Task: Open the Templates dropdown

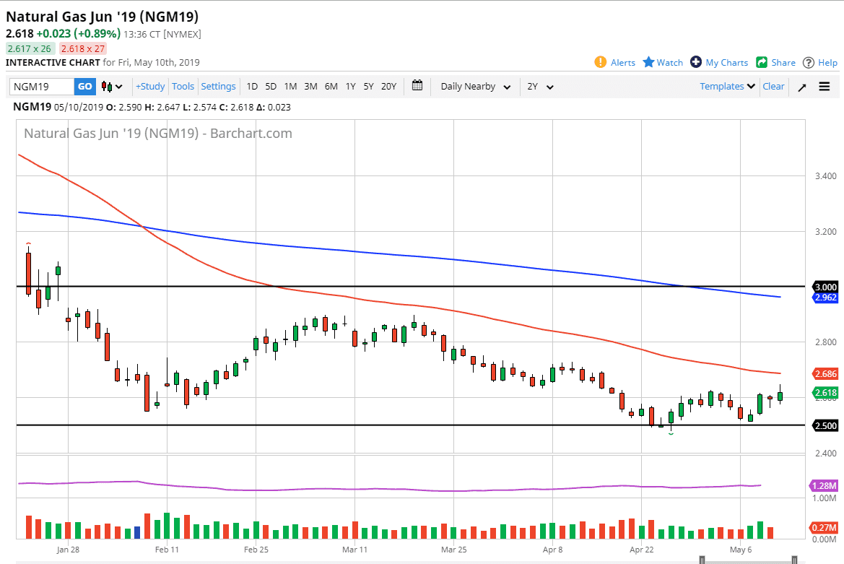Action: pyautogui.click(x=727, y=86)
